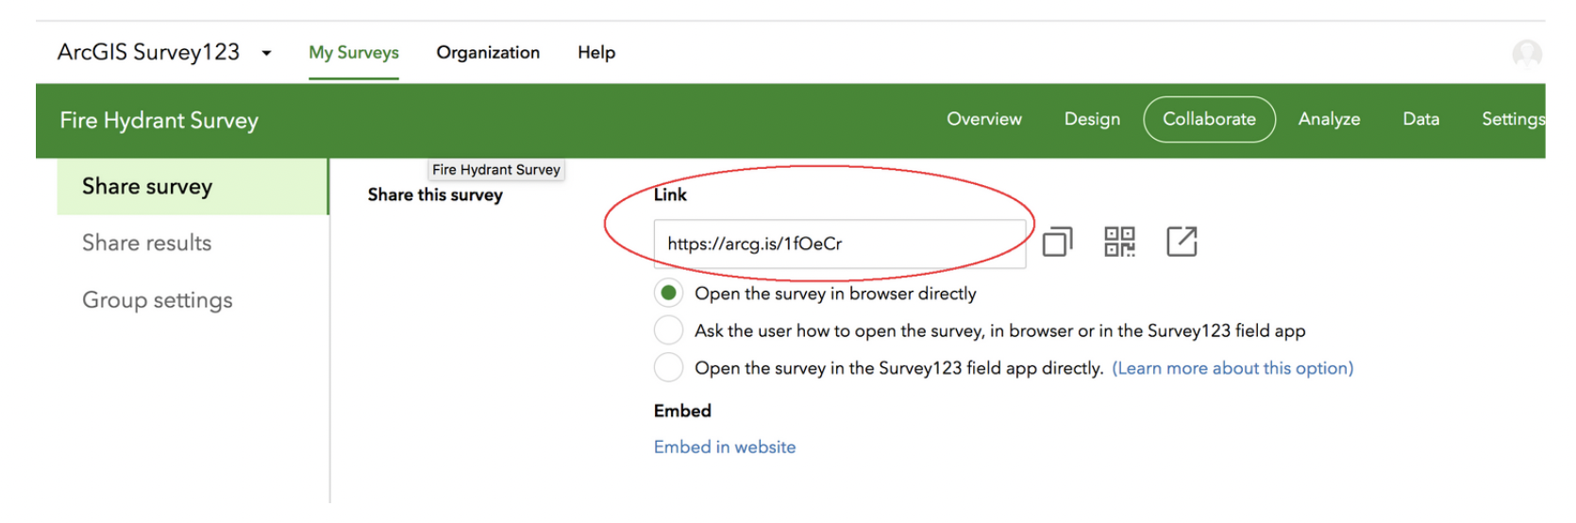Click 'Learn more about this option' link
Viewport: 1576px width, 523px height.
pyautogui.click(x=1232, y=368)
